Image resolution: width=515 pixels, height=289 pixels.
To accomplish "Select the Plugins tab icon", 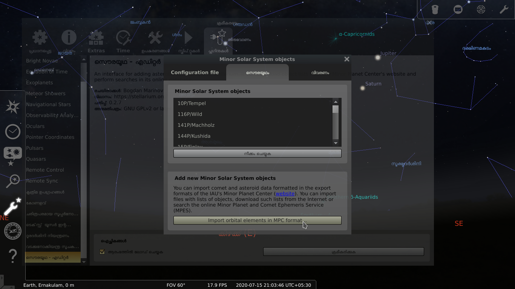I will (218, 41).
